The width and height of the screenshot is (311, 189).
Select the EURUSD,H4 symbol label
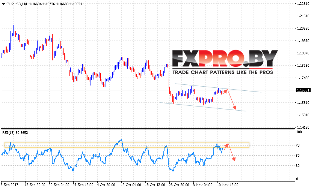[x=17, y=4]
